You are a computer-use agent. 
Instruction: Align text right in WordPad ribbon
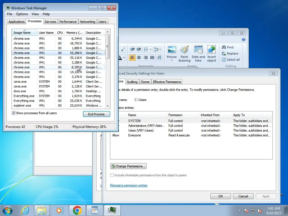(145, 58)
